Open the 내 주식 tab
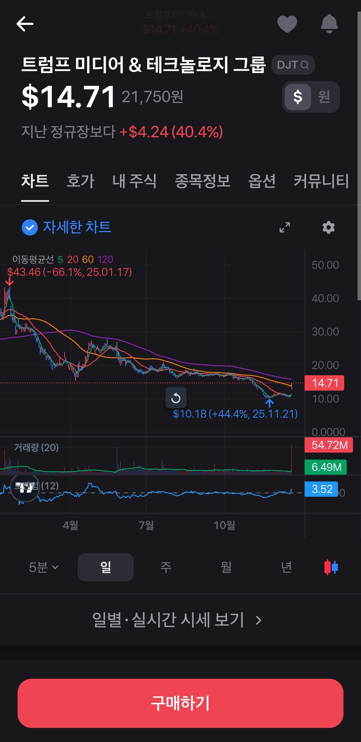Screen dimensions: 361x742 (135, 181)
